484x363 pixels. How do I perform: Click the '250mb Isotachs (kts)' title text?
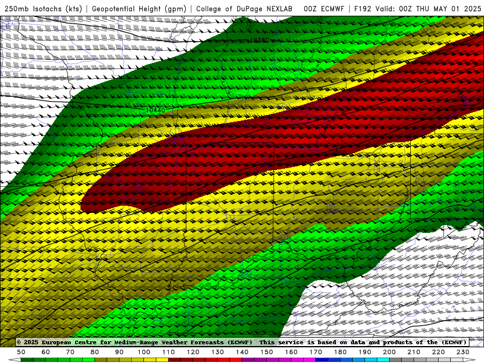point(43,8)
